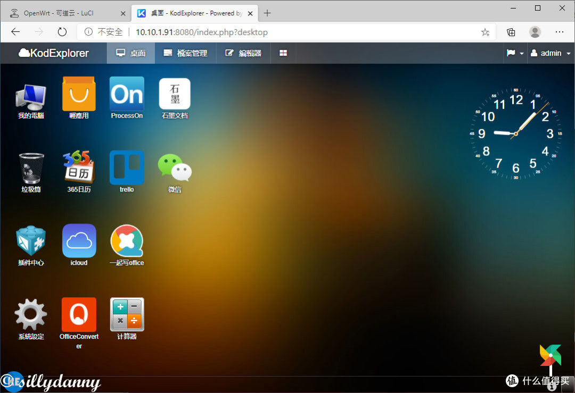Open the 垃圾筒 recycle bin
The width and height of the screenshot is (575, 393).
(30, 168)
